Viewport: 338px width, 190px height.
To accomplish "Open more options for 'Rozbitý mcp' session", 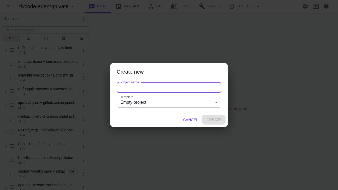I will coord(84,133).
